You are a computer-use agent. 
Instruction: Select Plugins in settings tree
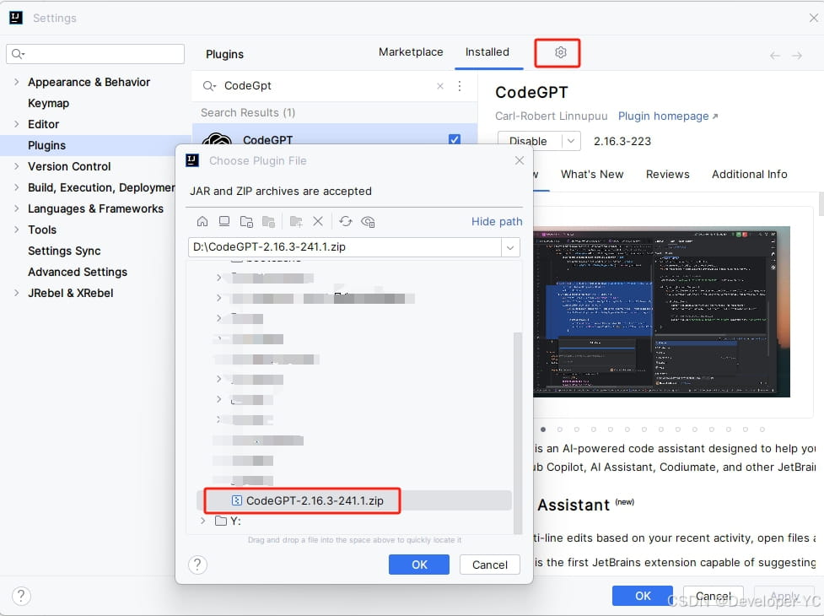46,145
